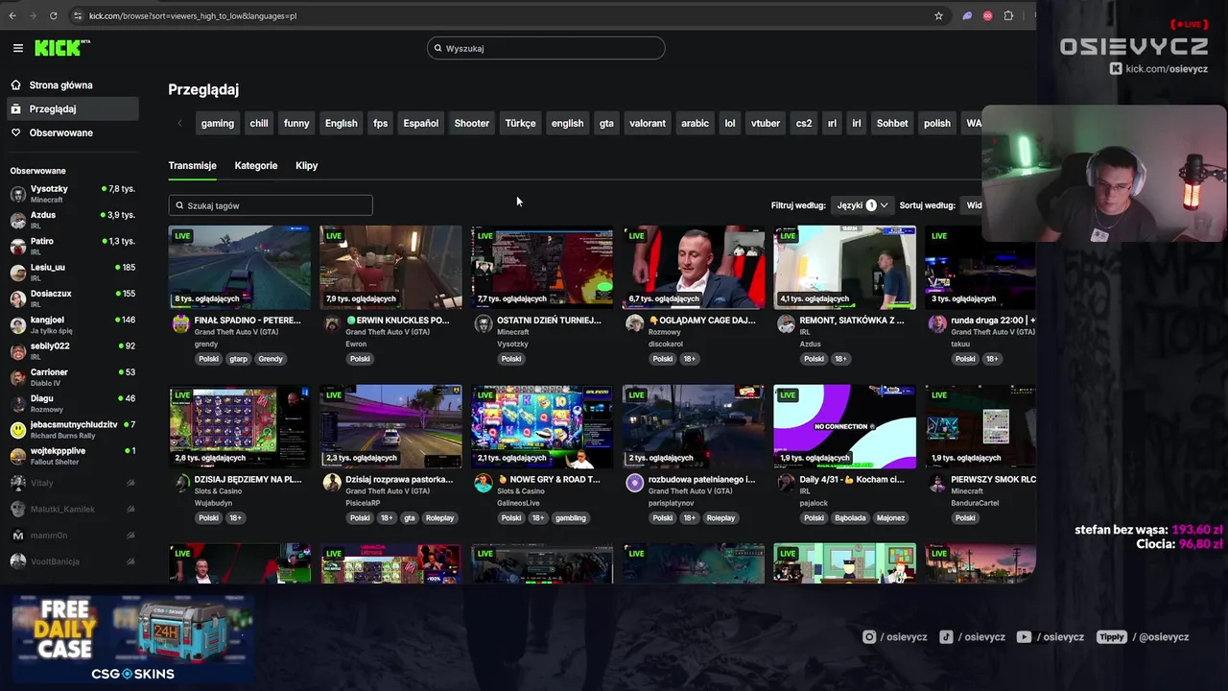Click takuu streamer avatar icon

pyautogui.click(x=937, y=324)
